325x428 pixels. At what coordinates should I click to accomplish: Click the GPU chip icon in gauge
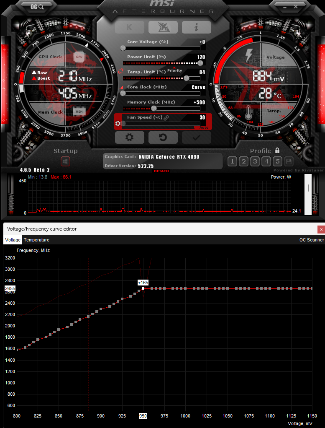pos(79,57)
